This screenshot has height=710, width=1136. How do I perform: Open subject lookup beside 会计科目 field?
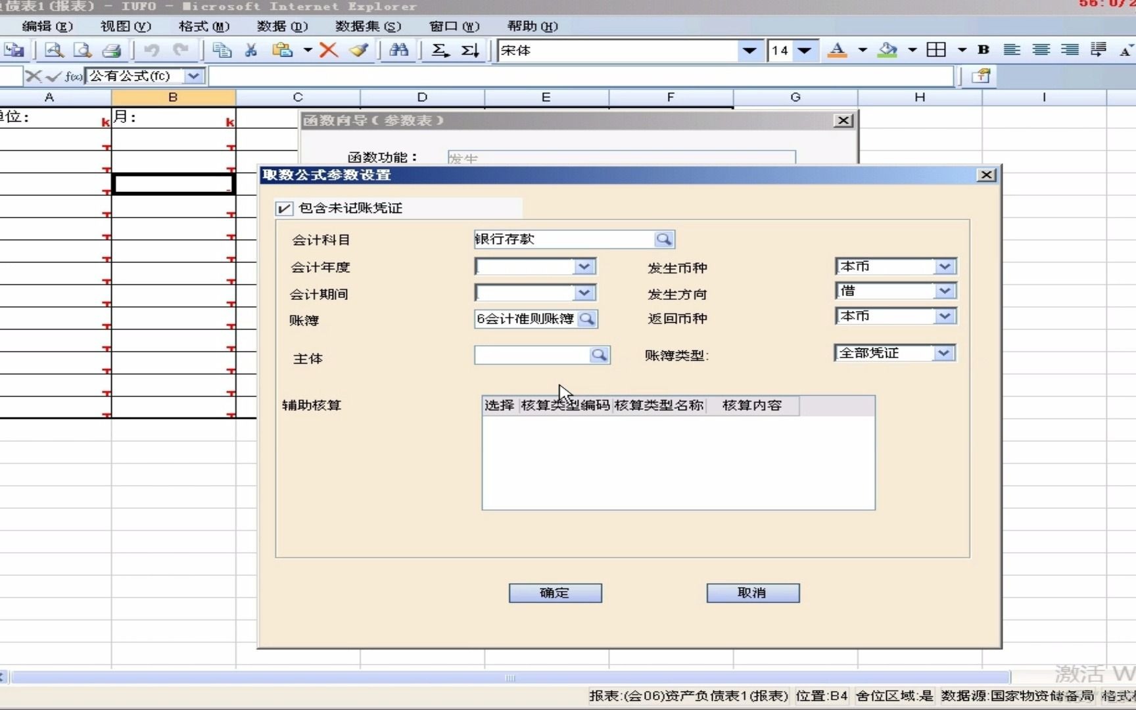pos(665,239)
